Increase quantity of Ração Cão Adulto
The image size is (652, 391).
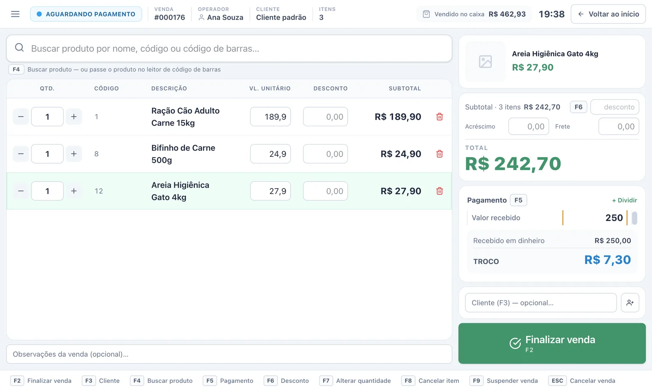(74, 117)
